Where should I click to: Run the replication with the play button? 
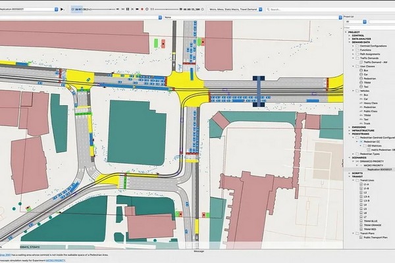point(62,9)
